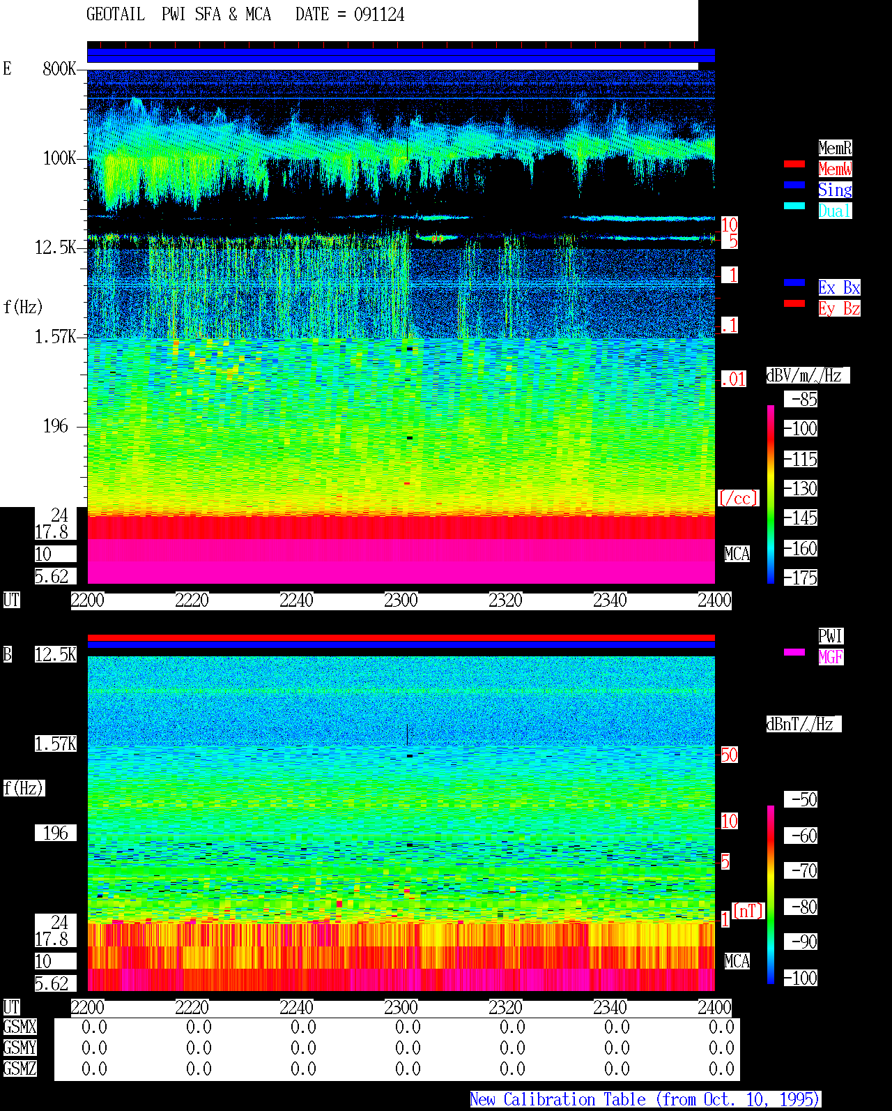
Task: Click the upper MCA label beside E panel
Action: [x=737, y=554]
